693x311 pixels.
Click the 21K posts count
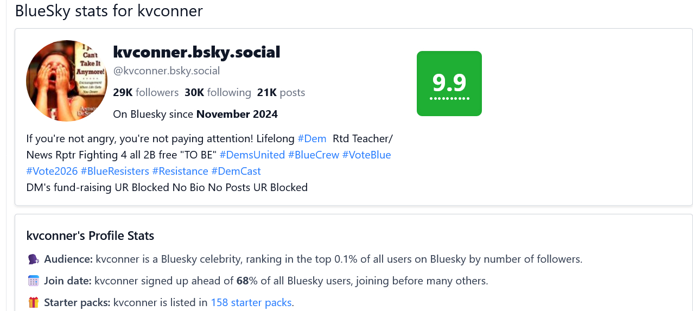(281, 93)
